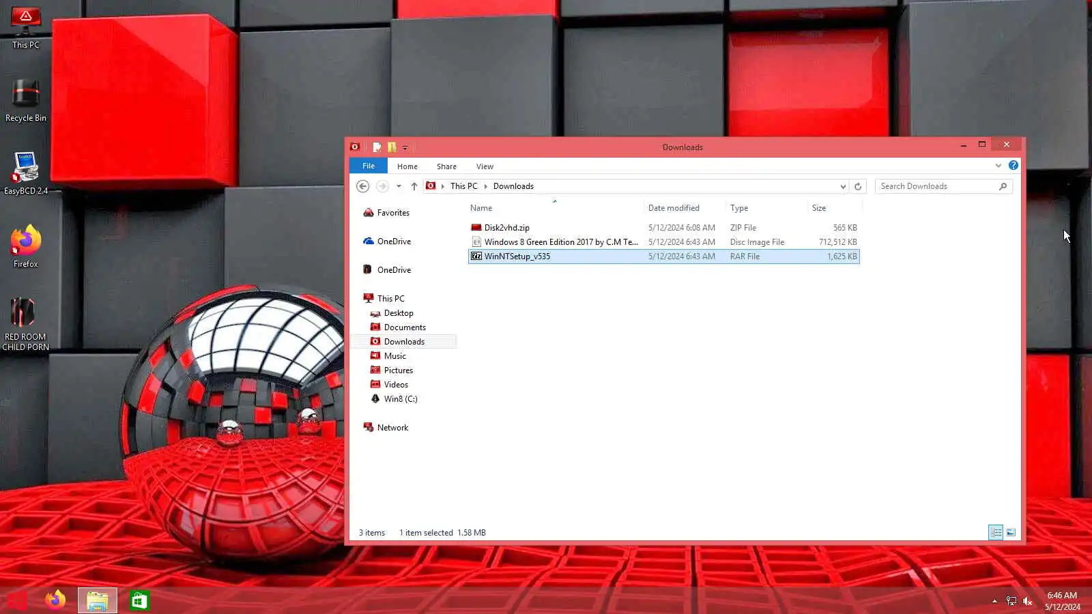1092x614 pixels.
Task: Click the Forward arrow button
Action: pyautogui.click(x=382, y=186)
